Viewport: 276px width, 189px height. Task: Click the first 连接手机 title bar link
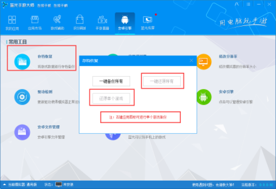coord(44,5)
